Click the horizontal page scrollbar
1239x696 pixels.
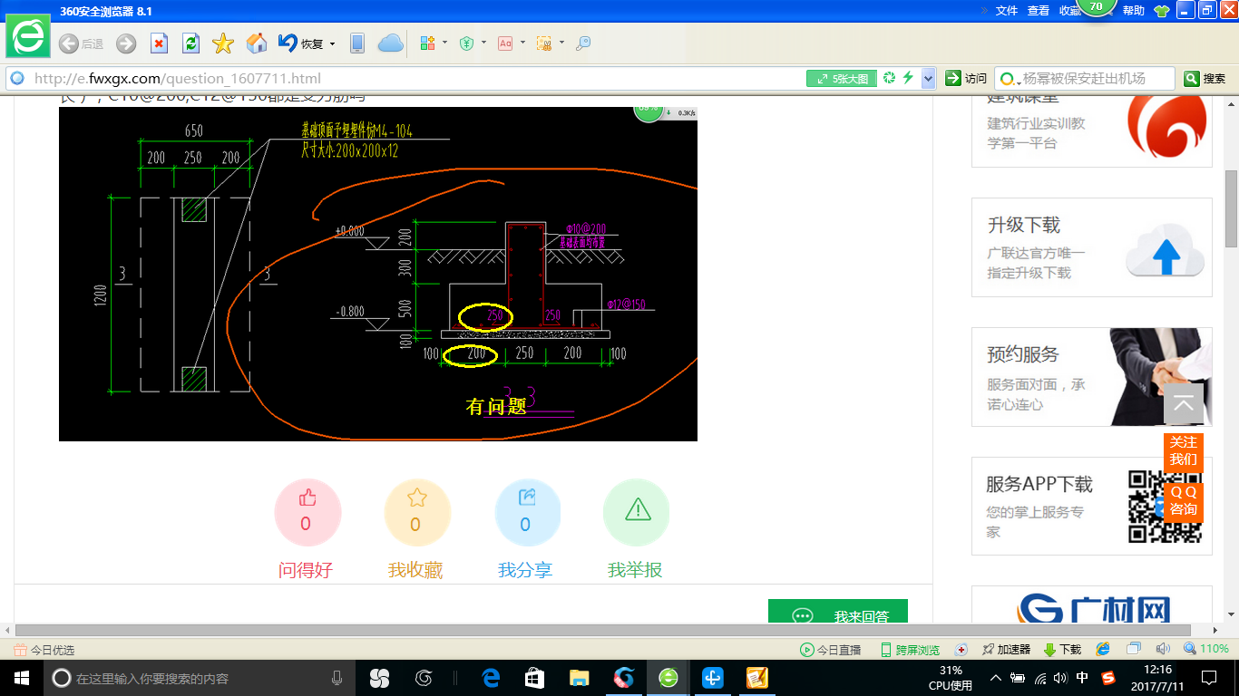click(603, 631)
